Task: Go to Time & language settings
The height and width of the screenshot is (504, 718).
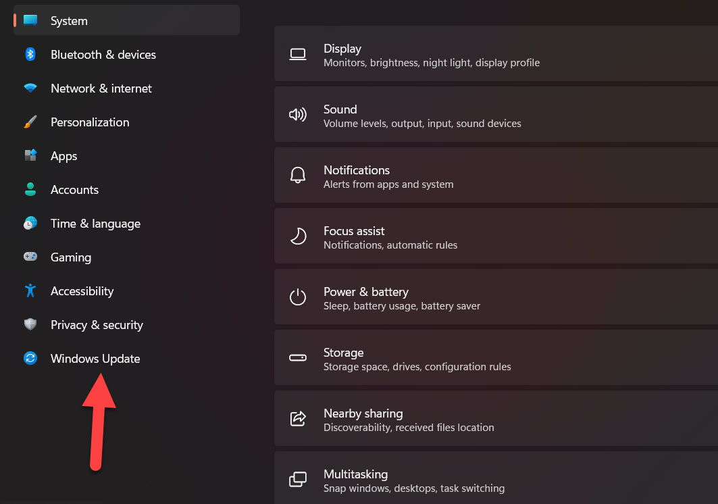Action: pos(95,224)
